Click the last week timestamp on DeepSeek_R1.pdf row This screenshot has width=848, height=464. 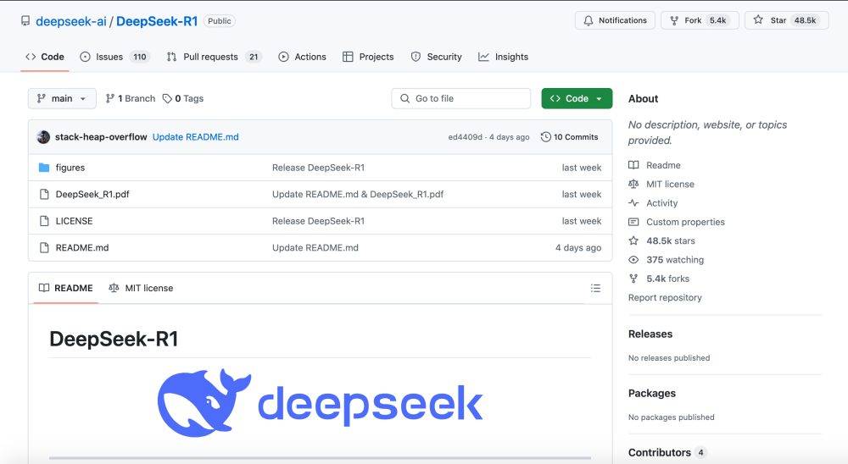[x=582, y=194]
